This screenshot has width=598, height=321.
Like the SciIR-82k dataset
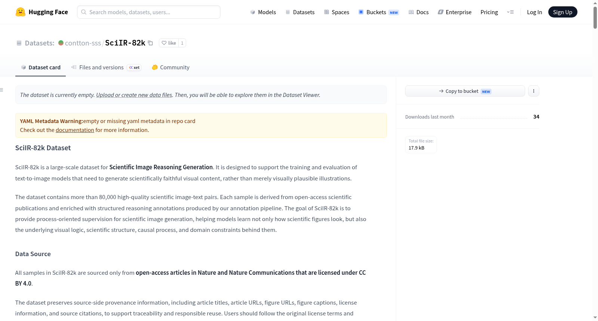pos(169,43)
